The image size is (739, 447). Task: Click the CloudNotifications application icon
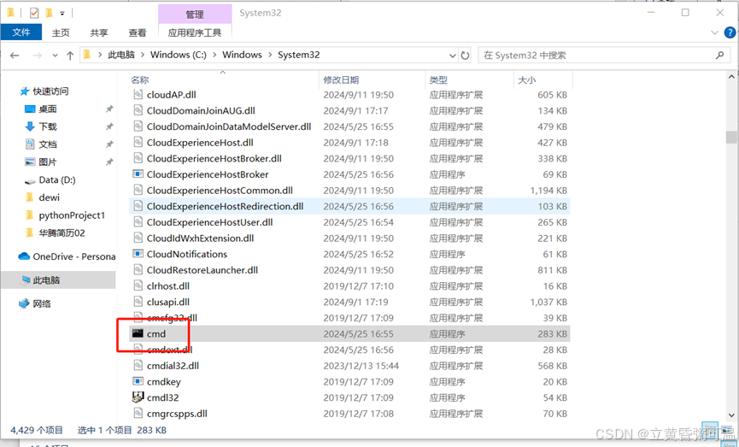coord(138,254)
